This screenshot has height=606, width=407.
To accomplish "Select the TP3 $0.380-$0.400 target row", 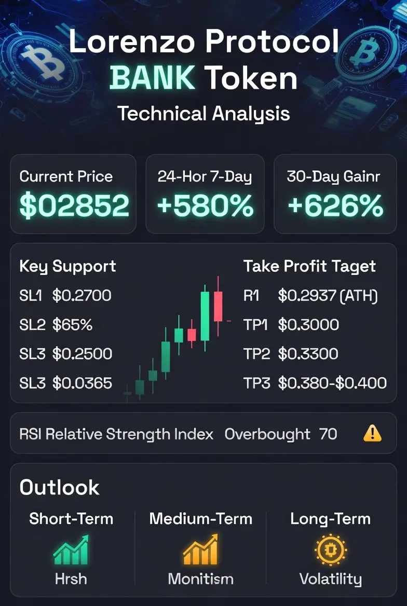I will click(x=315, y=383).
